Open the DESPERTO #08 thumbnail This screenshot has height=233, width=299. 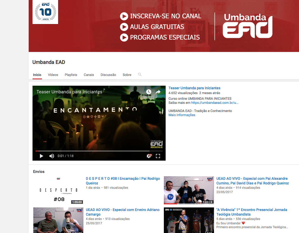58,190
